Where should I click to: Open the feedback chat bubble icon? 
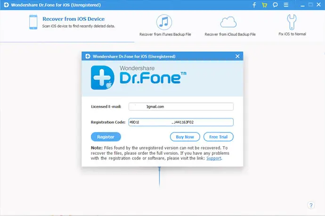point(275,5)
